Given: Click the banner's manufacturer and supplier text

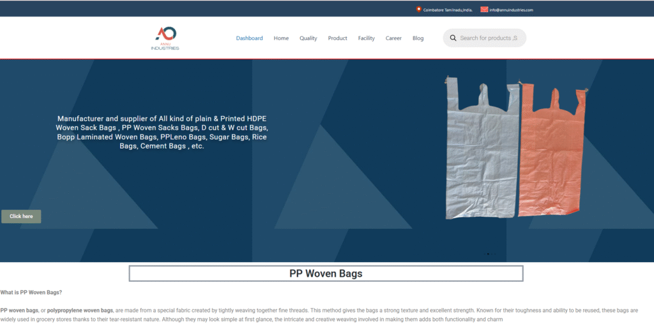Looking at the screenshot, I should point(162,133).
